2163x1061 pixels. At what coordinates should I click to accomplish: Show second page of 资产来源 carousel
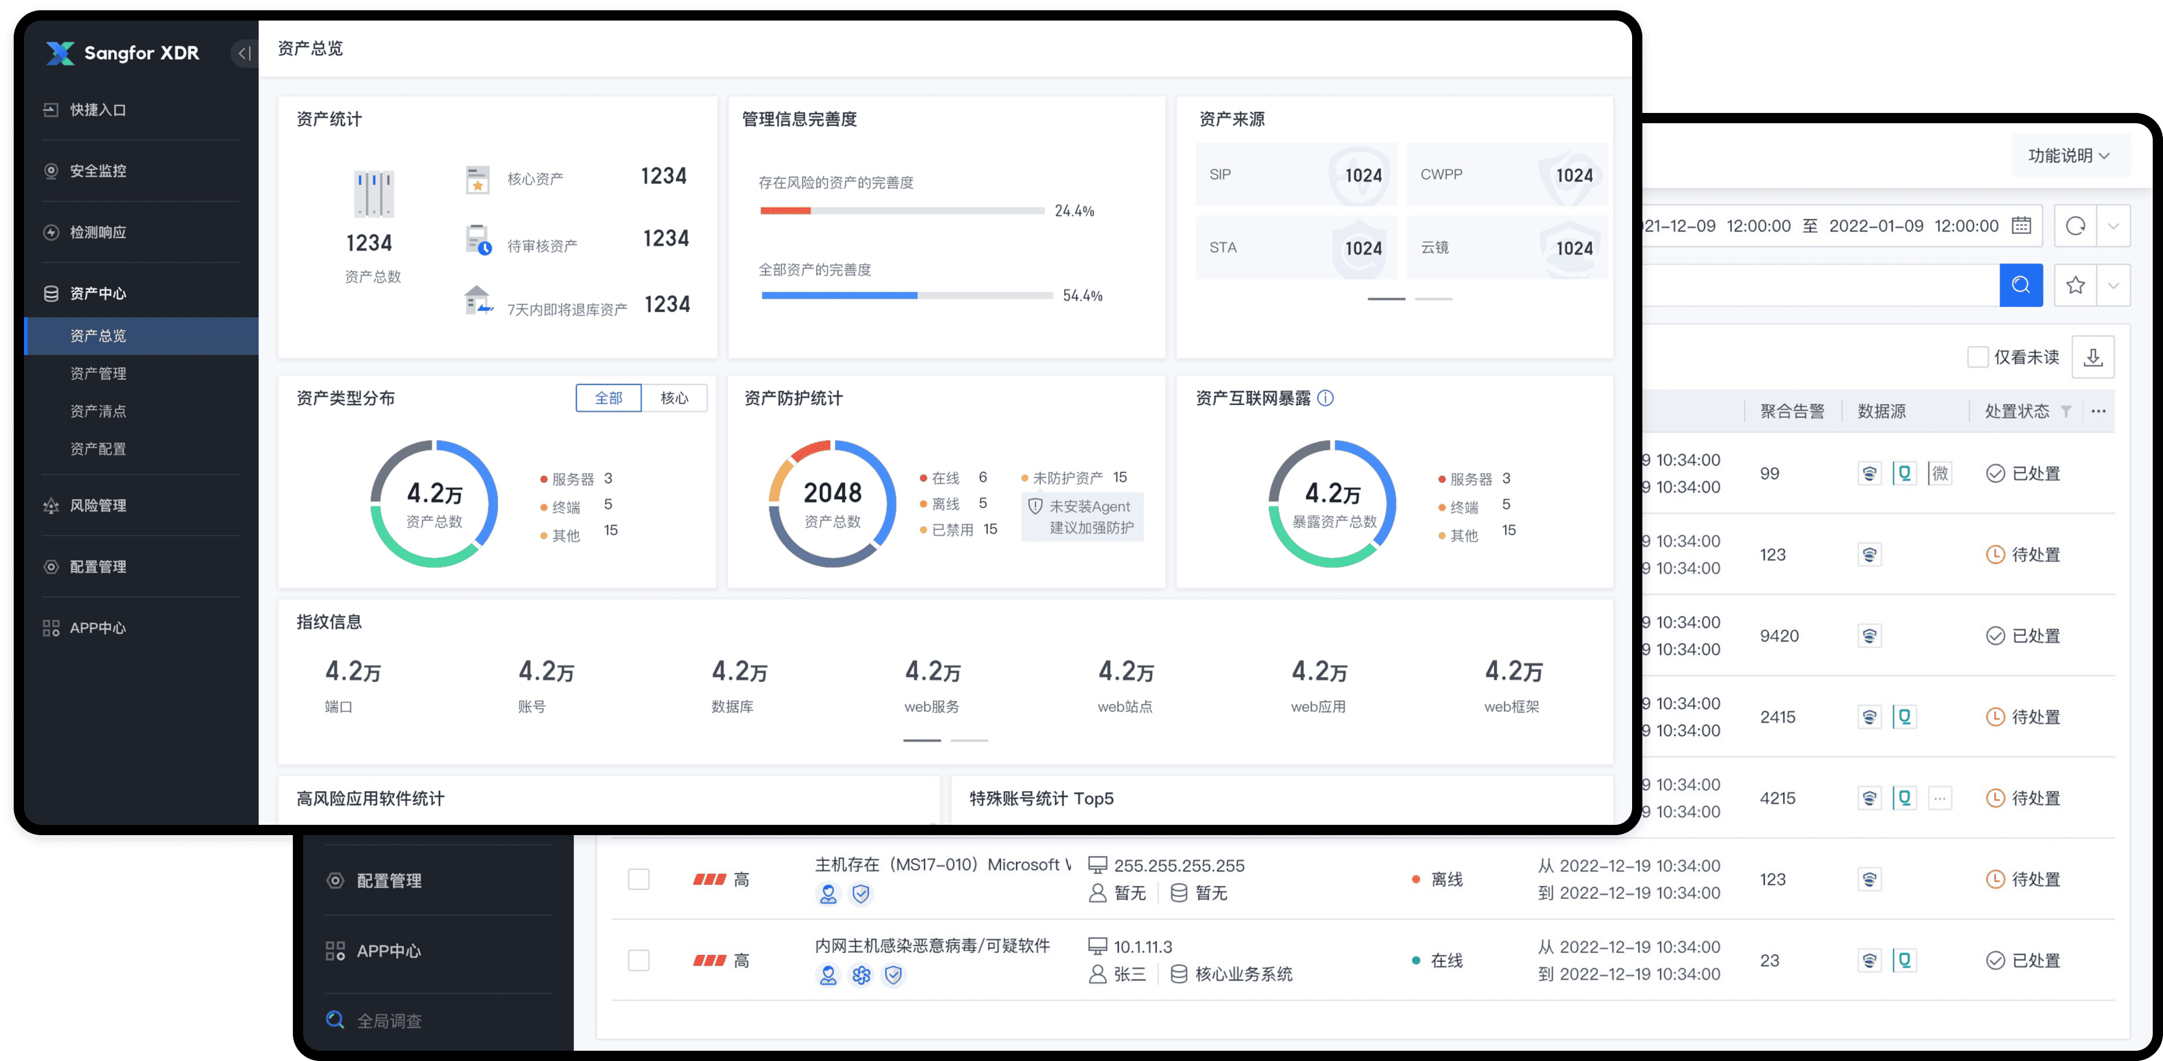click(1433, 298)
